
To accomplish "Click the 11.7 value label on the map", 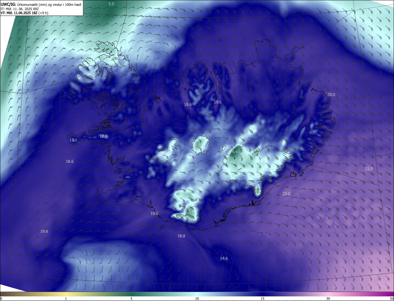I will 85,263.
